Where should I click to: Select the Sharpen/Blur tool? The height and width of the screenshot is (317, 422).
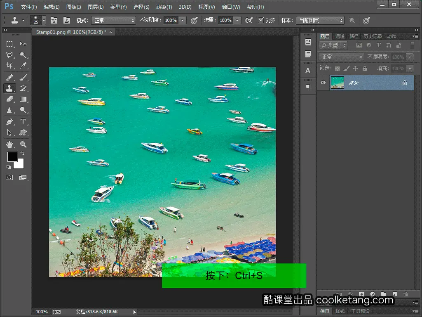coord(9,110)
